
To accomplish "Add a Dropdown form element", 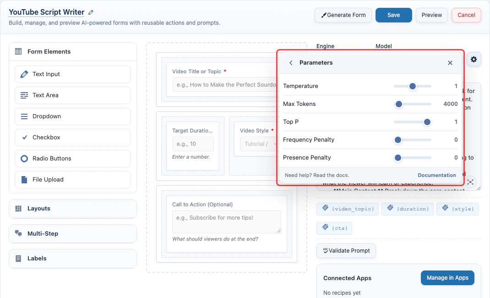I will (x=72, y=116).
